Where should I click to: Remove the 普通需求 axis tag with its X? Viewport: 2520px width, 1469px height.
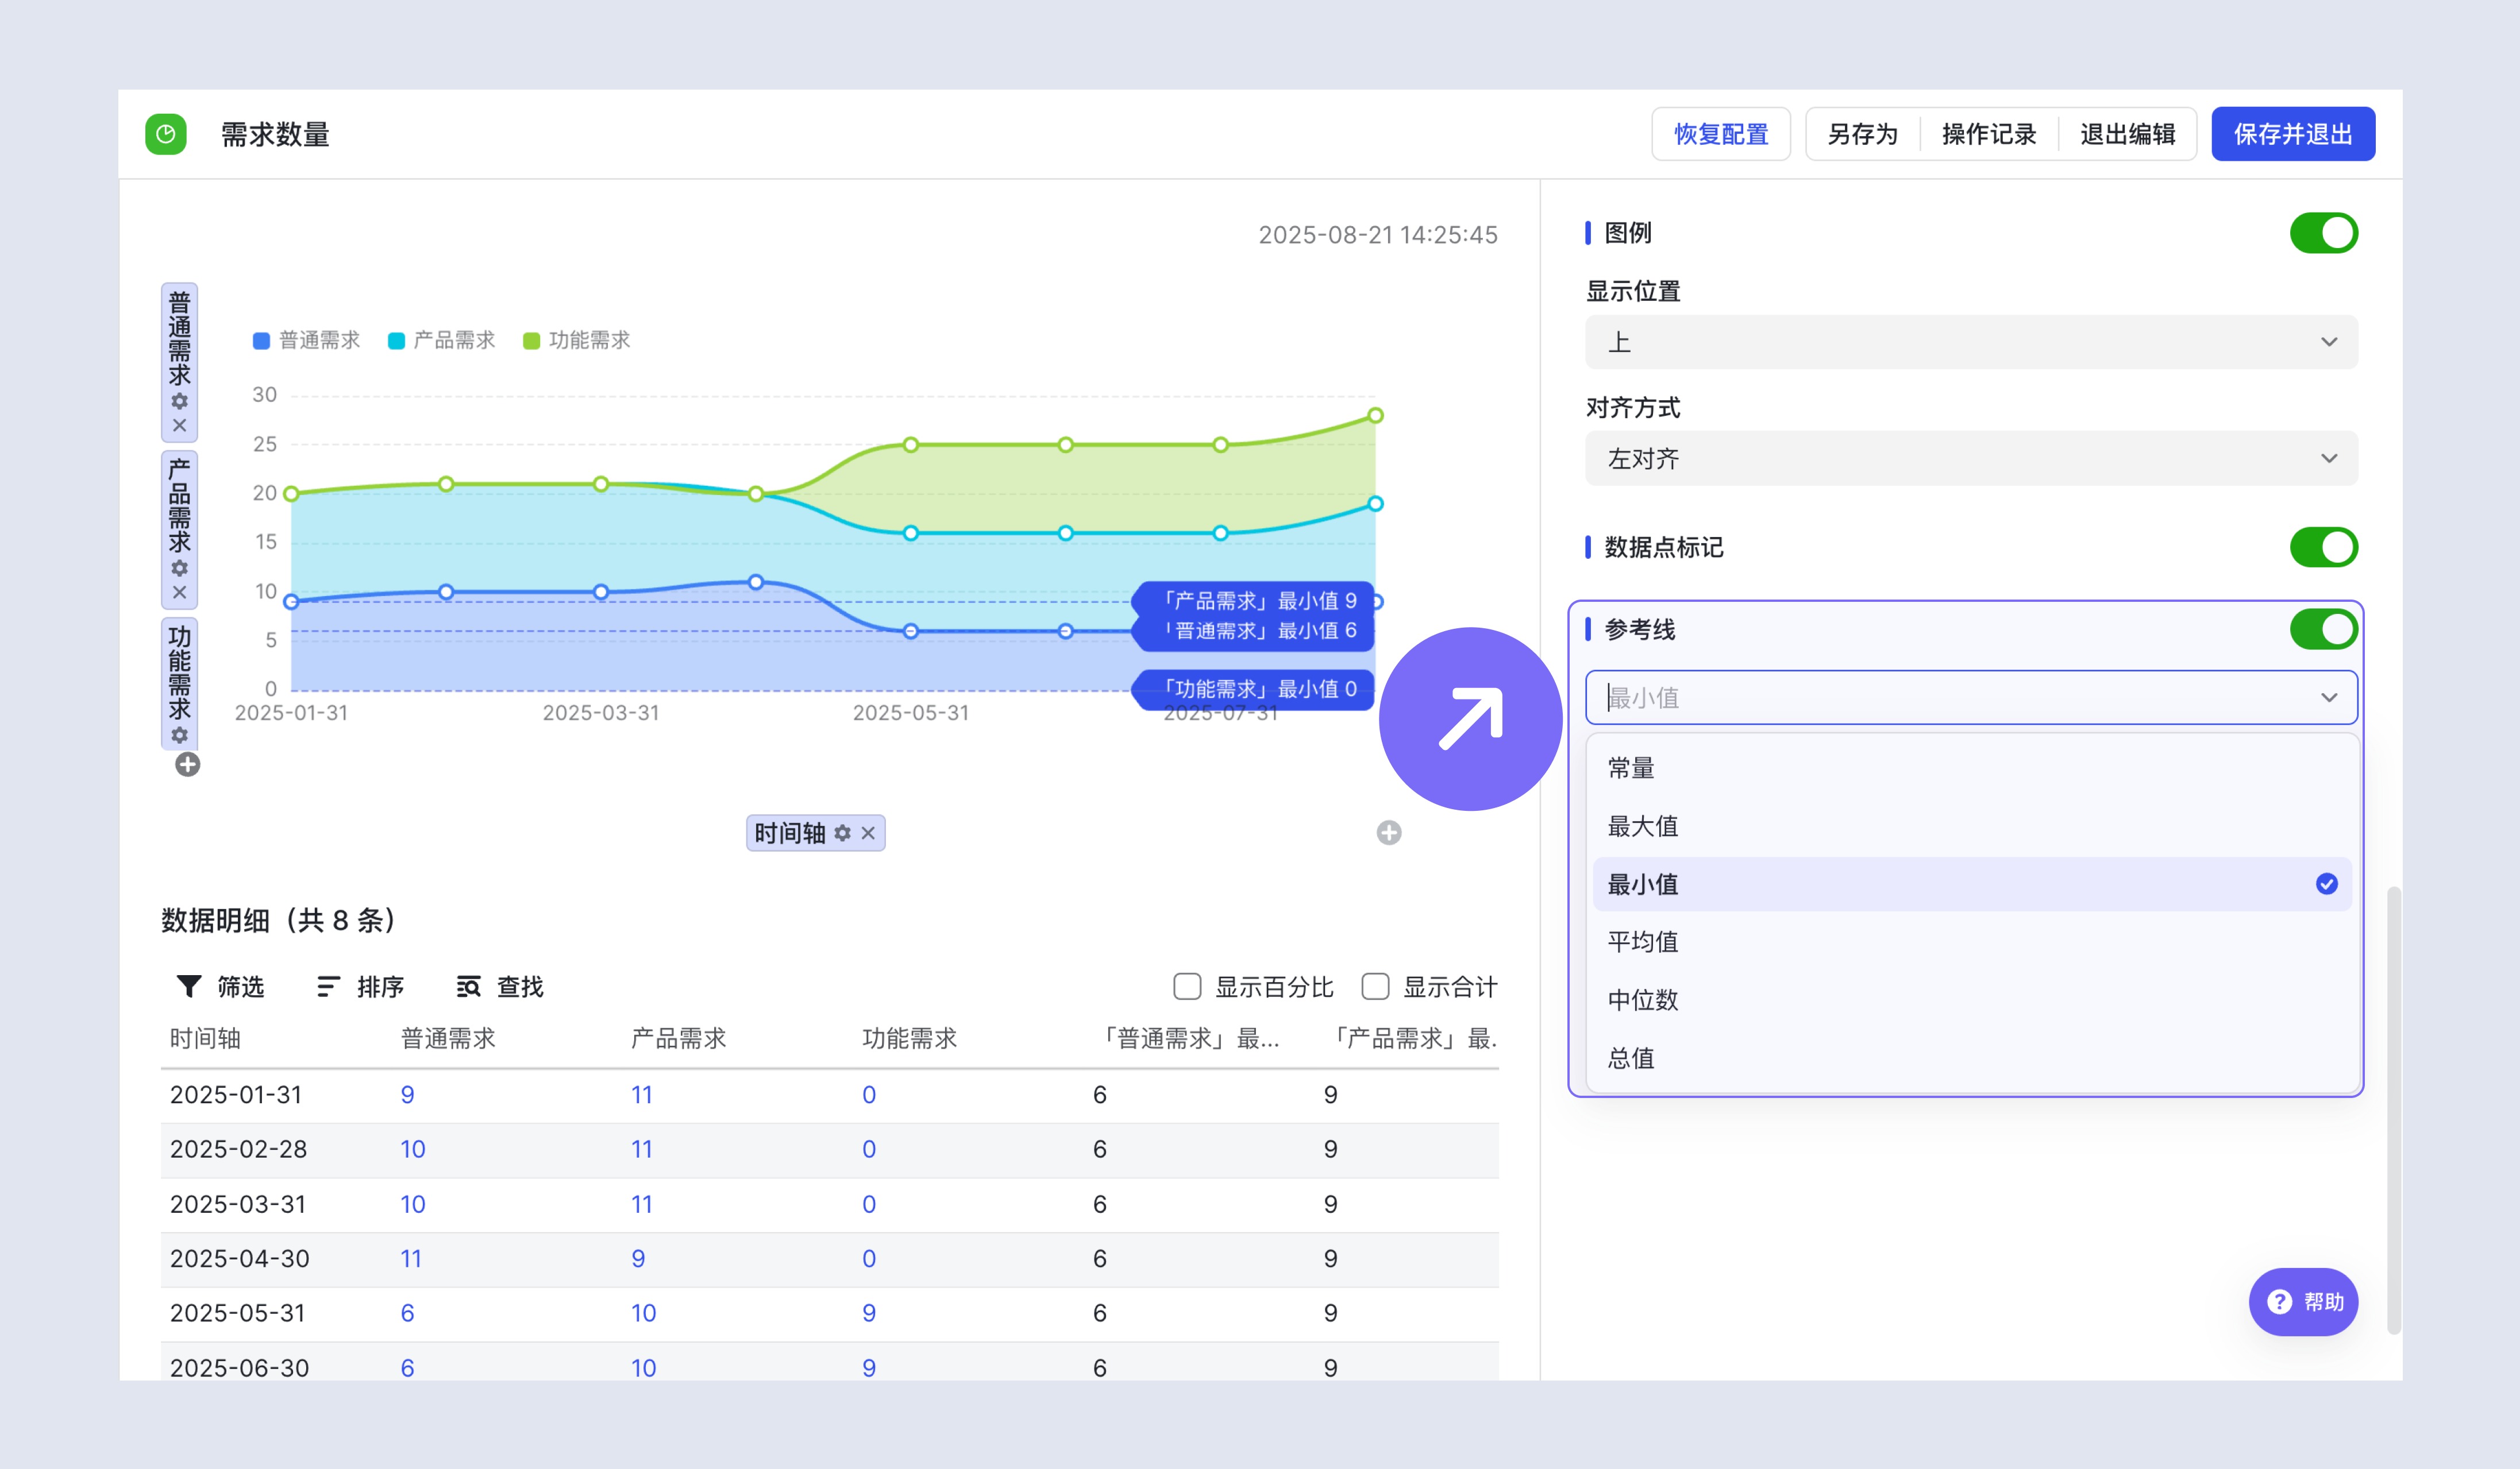(180, 426)
